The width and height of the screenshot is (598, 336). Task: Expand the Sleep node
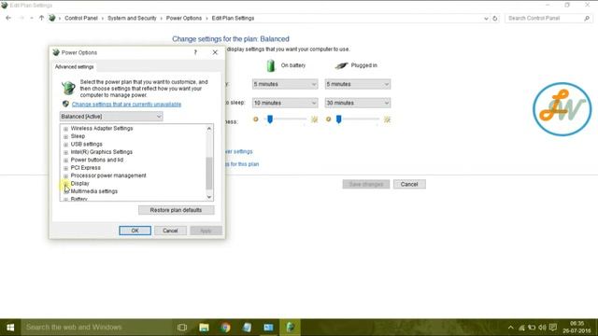(65, 136)
